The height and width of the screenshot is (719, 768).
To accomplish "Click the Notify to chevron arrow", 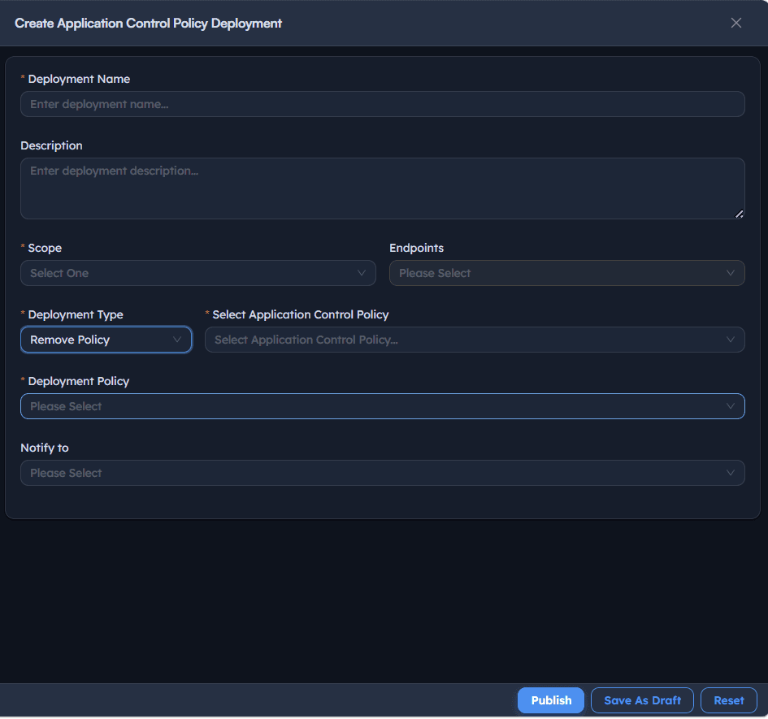I will pos(731,473).
